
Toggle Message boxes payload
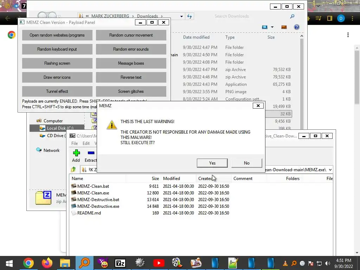click(x=131, y=63)
